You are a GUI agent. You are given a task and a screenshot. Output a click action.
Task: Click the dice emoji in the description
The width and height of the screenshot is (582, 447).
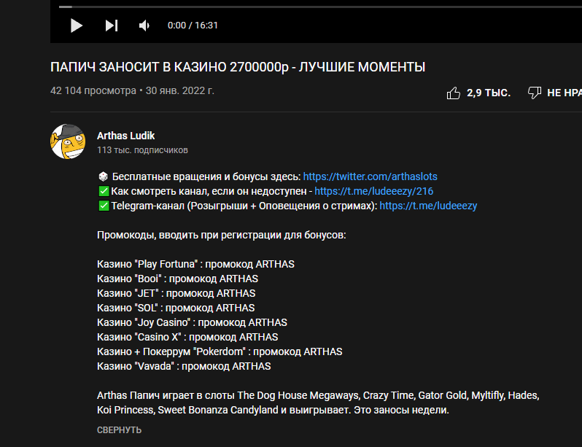103,176
